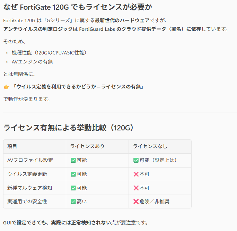Screen dimensions: 237x231
Task: Click green check in ウイルス定義更新 row
Action: click(x=73, y=174)
